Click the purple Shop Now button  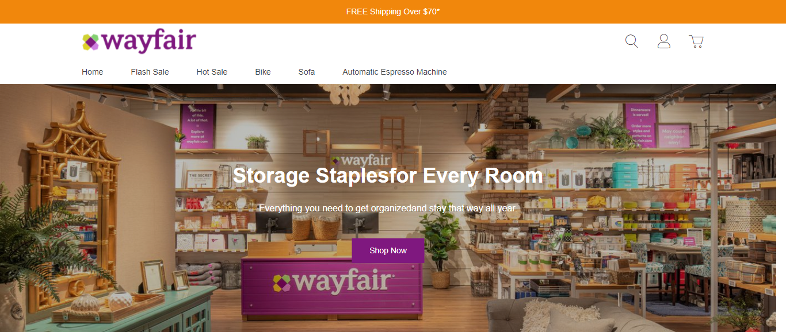pyautogui.click(x=388, y=250)
